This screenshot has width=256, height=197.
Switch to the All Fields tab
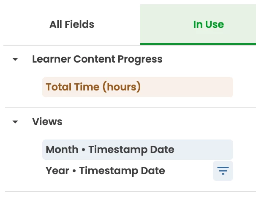tap(72, 25)
